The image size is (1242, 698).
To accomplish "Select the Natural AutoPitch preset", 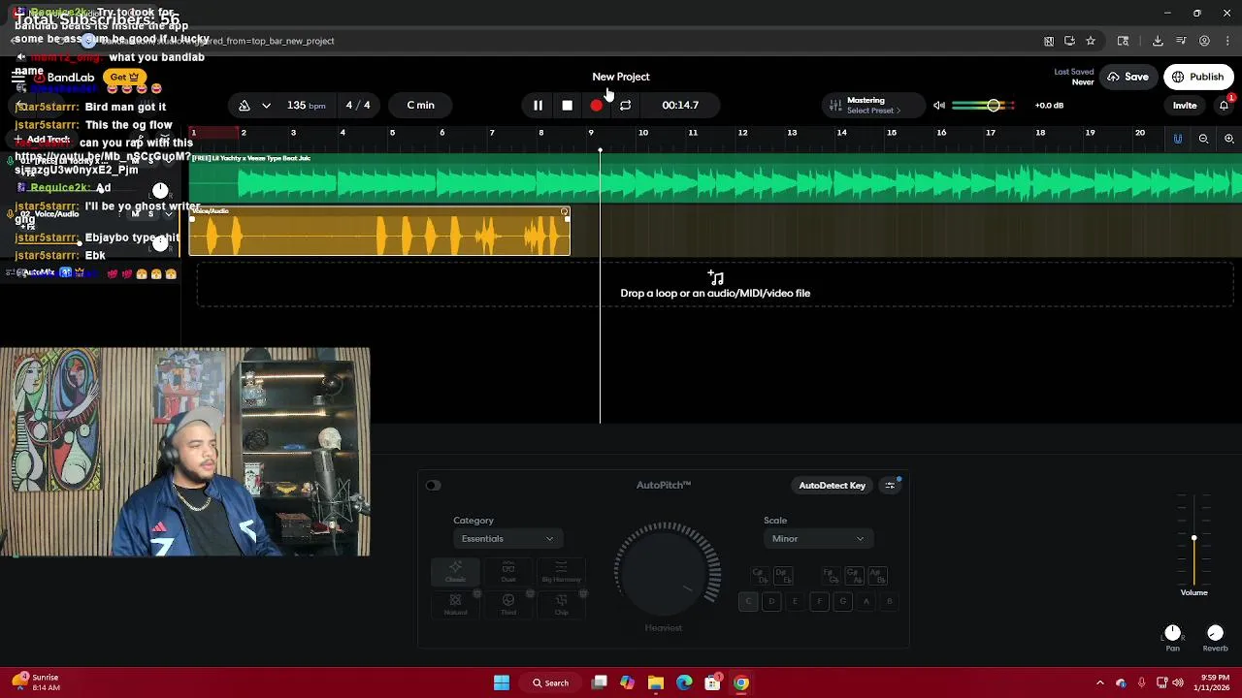I will (x=455, y=605).
